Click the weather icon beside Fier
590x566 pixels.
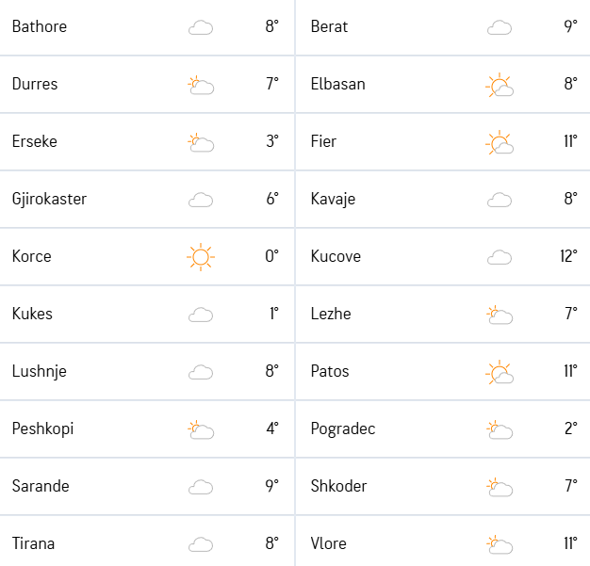click(500, 142)
